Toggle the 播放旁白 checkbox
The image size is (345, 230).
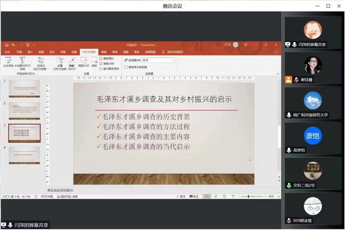tap(102, 57)
